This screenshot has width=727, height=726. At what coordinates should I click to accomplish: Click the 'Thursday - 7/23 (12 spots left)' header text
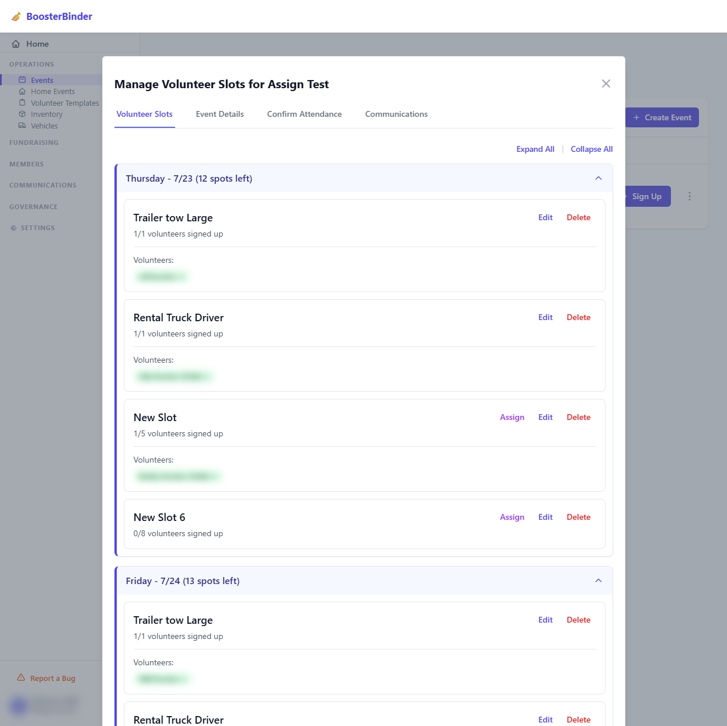coord(189,178)
